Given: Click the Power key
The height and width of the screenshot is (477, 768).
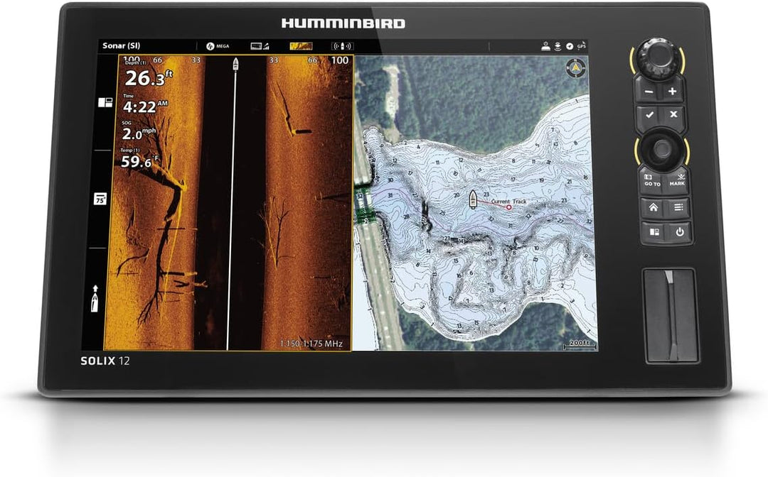Looking at the screenshot, I should (x=679, y=232).
